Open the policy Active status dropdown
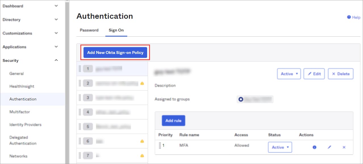 [289, 74]
